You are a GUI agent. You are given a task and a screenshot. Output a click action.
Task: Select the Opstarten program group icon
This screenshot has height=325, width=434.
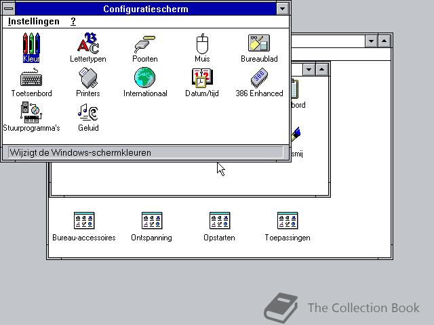pyautogui.click(x=220, y=227)
